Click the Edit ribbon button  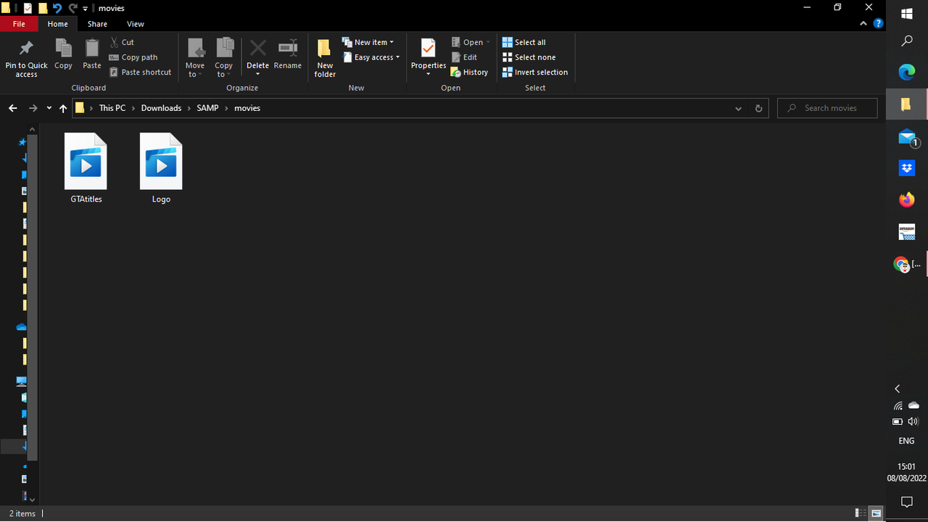pos(464,57)
